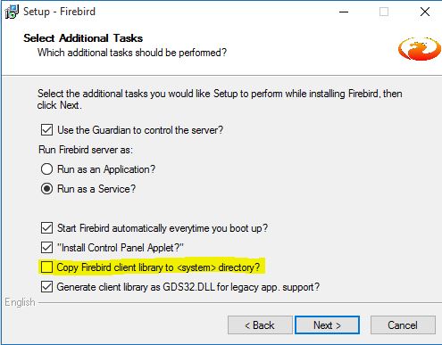
Task: Click the Setup installer icon in title bar
Action: [x=12, y=12]
